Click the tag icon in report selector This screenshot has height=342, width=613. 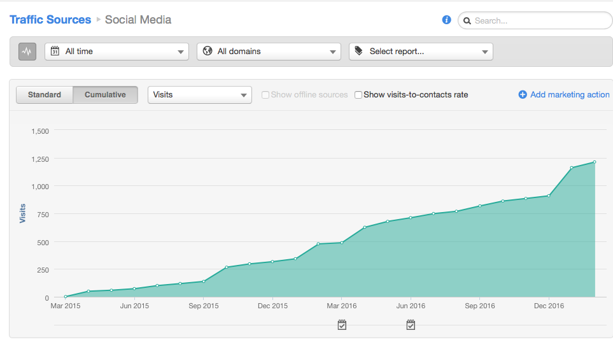click(359, 52)
